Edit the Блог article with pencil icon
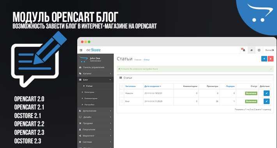 click(266, 101)
